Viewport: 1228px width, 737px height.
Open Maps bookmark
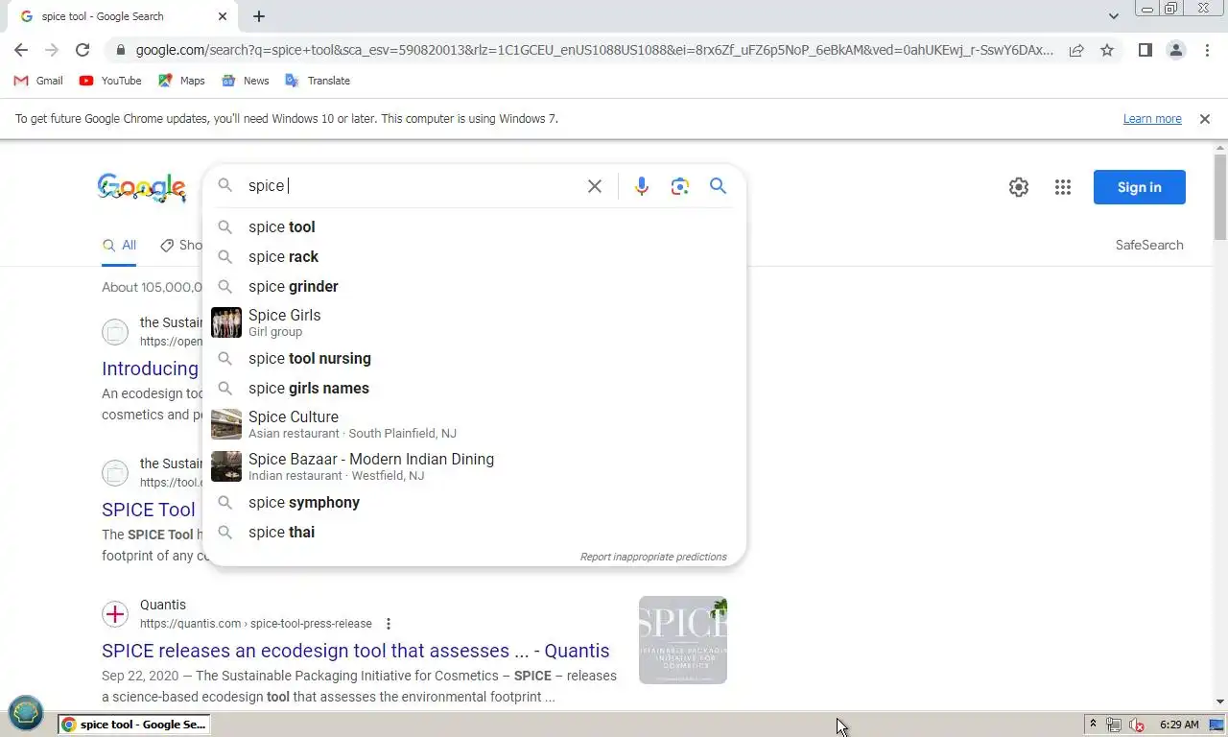182,81
